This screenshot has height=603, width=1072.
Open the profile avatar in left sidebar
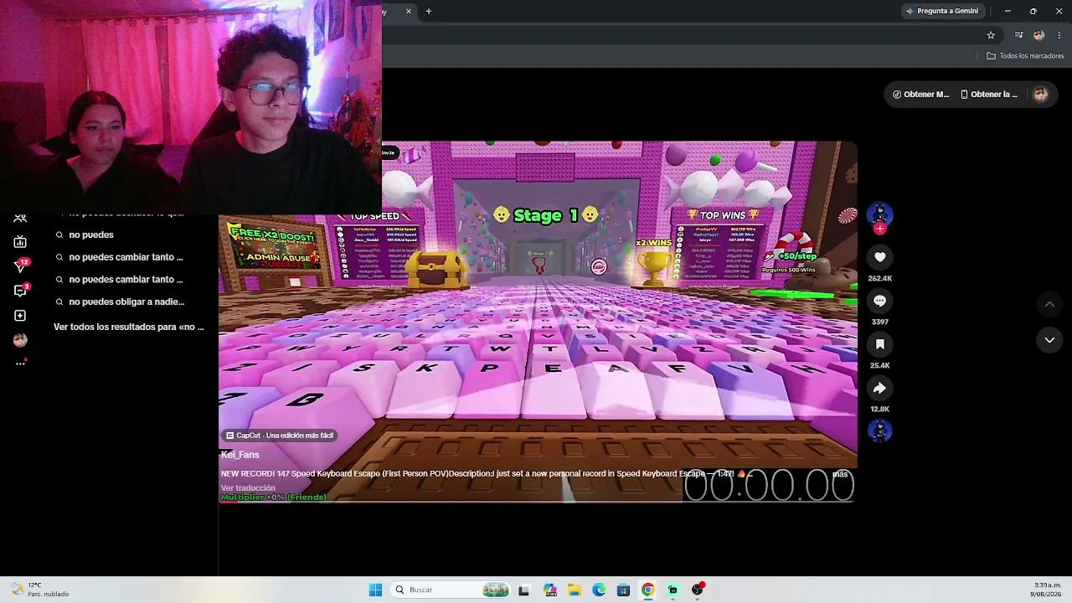coord(20,340)
